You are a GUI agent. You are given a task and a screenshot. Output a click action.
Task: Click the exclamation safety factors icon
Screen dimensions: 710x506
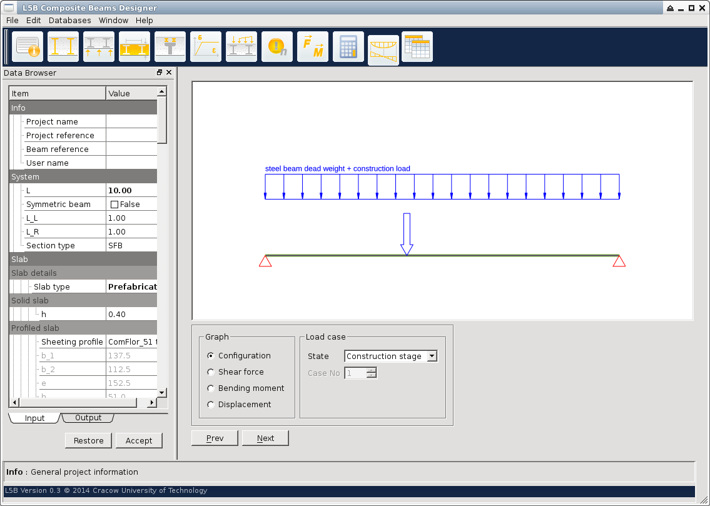click(x=277, y=47)
